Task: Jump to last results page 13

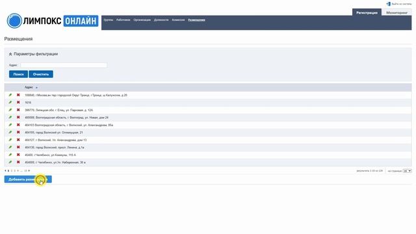Action: (26, 170)
